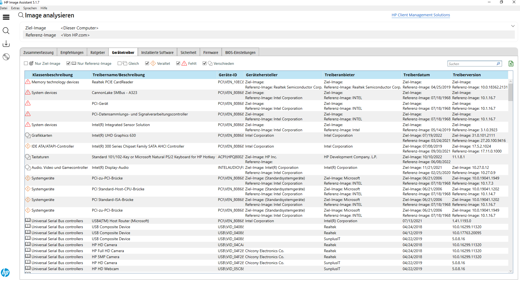Open the Sprachen menu
Screen dimensions: 520x281
(x=30, y=8)
